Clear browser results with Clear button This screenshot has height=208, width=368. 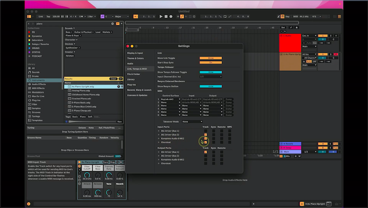[x=113, y=79]
